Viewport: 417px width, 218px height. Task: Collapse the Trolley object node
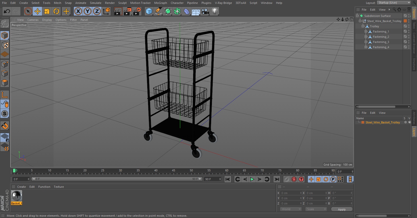(363, 26)
